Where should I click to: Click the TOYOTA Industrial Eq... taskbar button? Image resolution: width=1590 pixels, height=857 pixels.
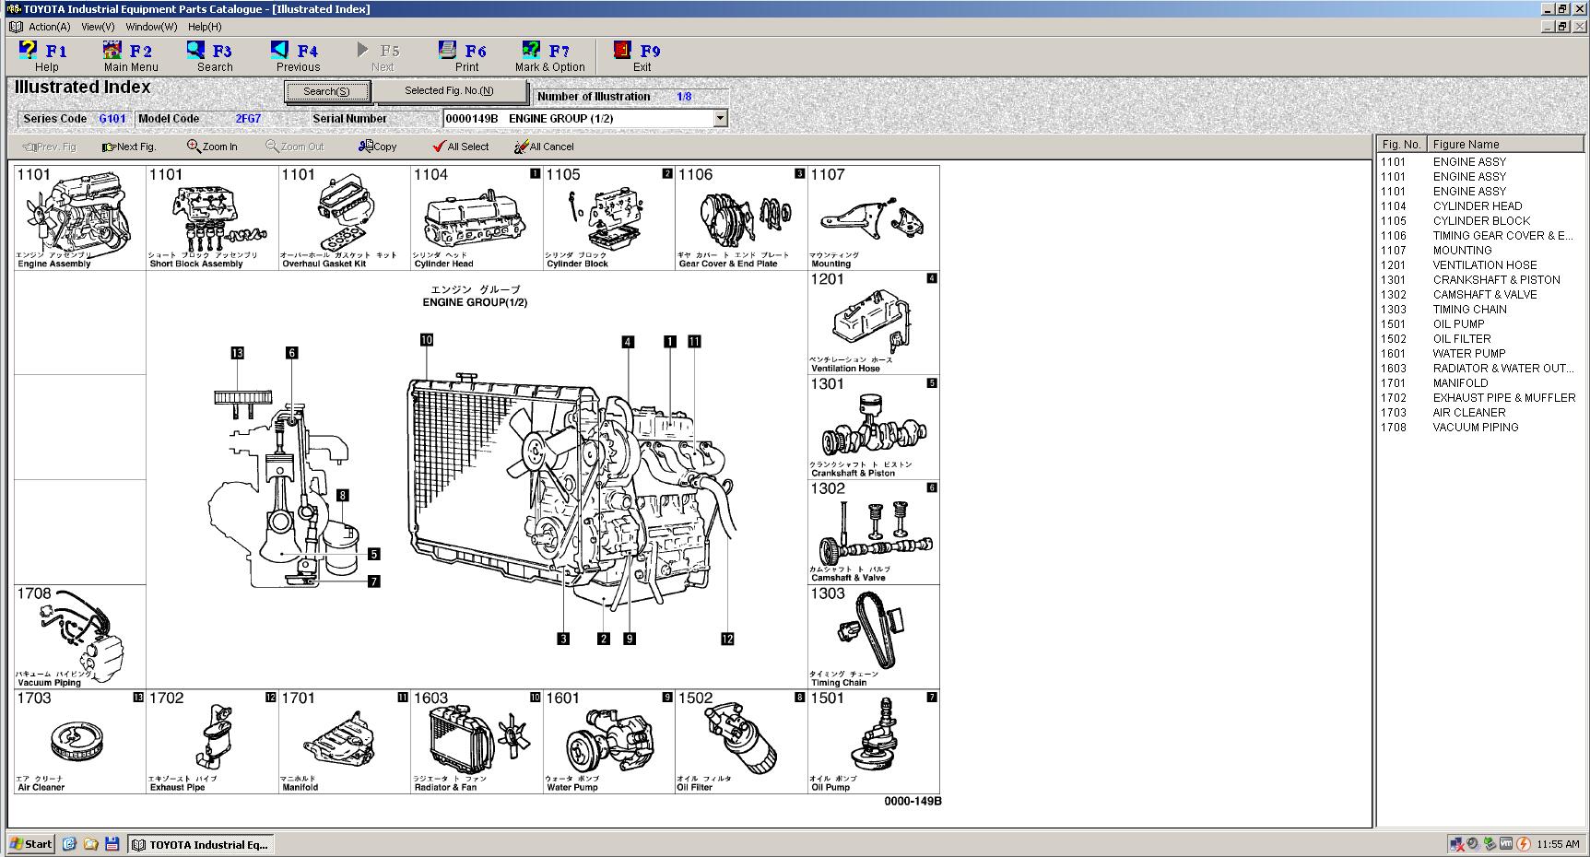point(201,844)
